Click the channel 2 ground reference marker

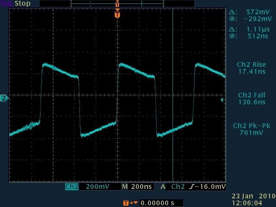click(x=4, y=99)
